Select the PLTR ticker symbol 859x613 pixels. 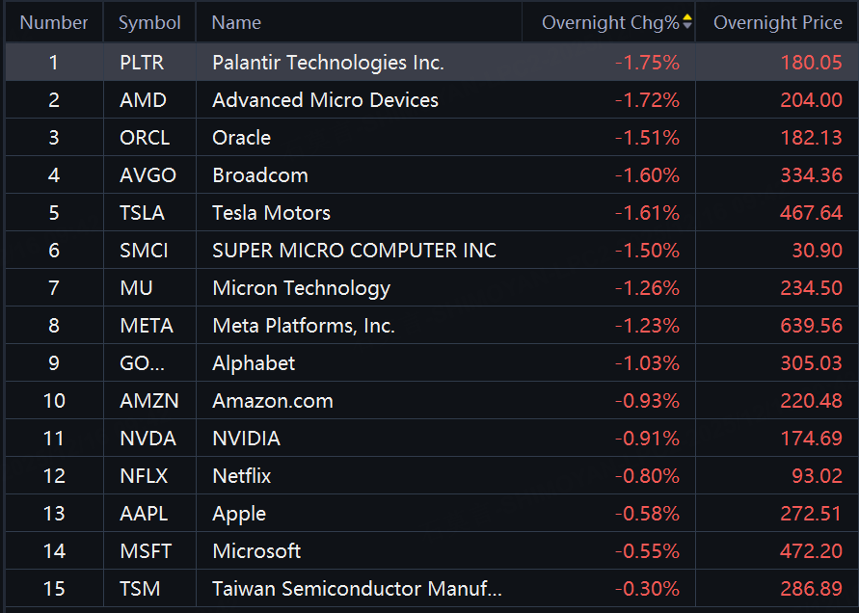coord(142,63)
